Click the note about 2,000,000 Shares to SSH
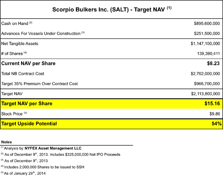 43,167
